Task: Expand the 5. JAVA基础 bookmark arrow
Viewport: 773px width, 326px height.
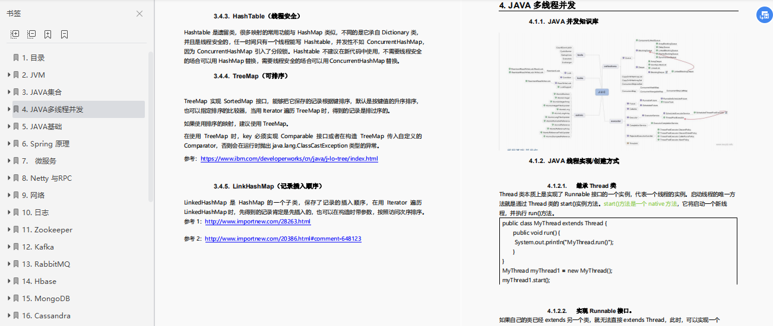Action: click(9, 126)
